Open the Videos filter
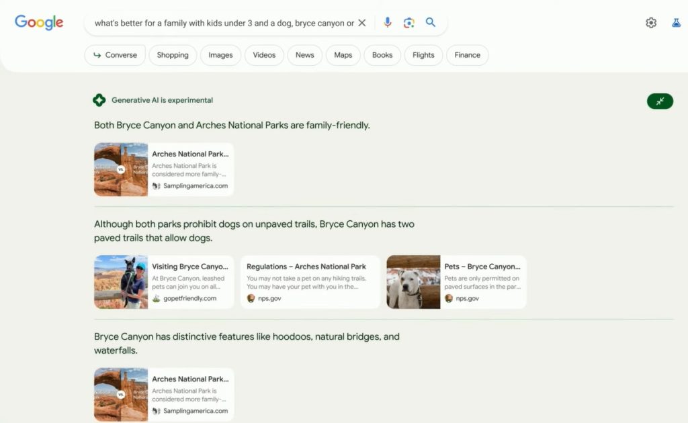This screenshot has width=688, height=423. 264,55
